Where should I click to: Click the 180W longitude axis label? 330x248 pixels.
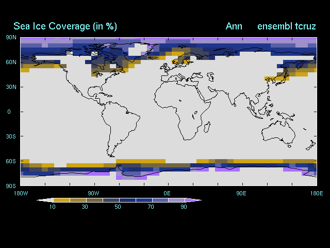(x=20, y=193)
